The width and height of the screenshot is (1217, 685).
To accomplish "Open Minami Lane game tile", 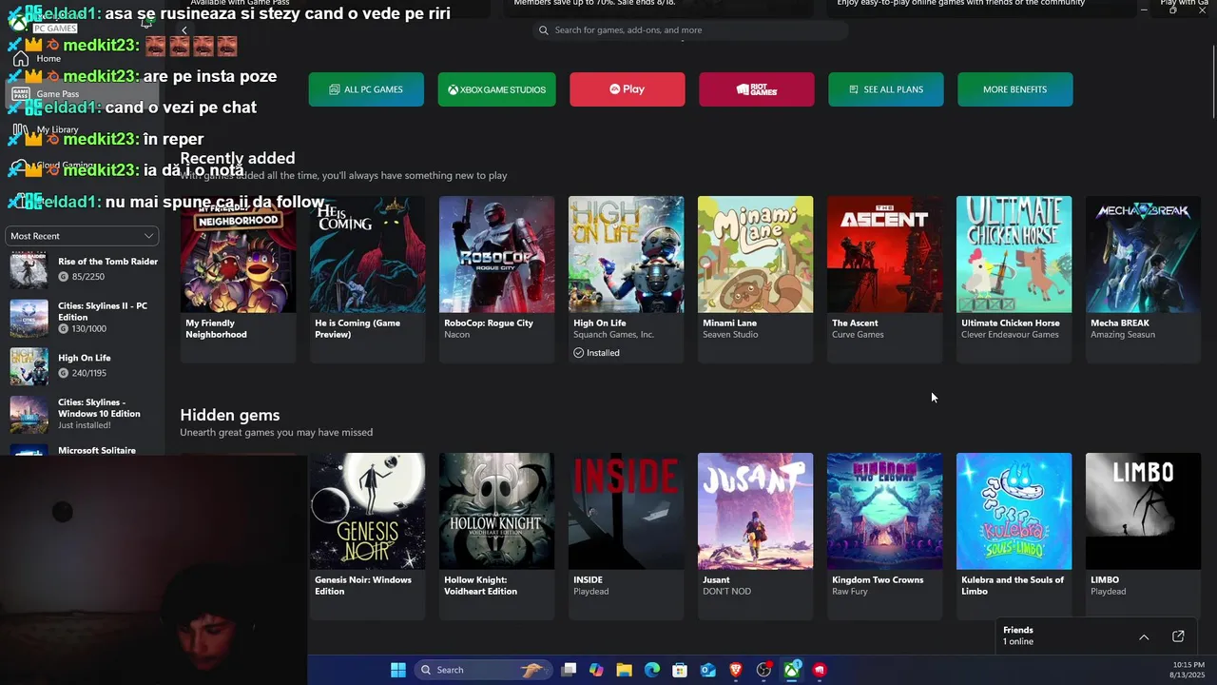I will tap(755, 279).
